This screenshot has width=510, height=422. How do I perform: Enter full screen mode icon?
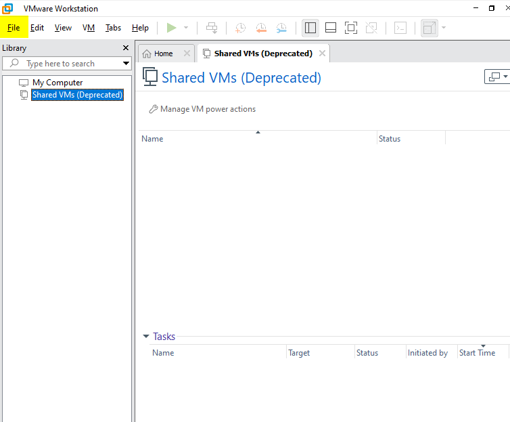350,28
